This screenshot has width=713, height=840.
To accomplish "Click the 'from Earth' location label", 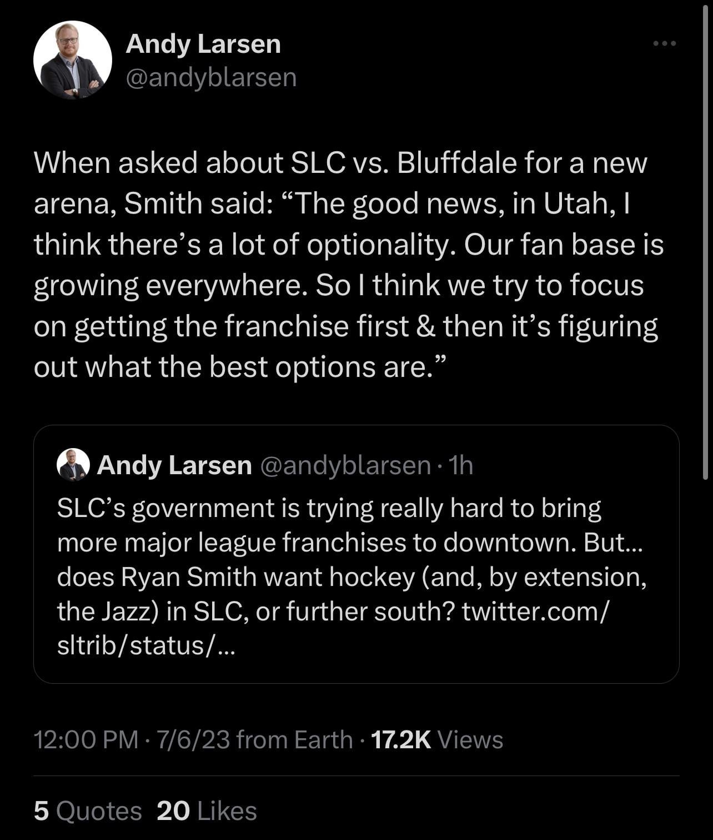I will tap(294, 740).
